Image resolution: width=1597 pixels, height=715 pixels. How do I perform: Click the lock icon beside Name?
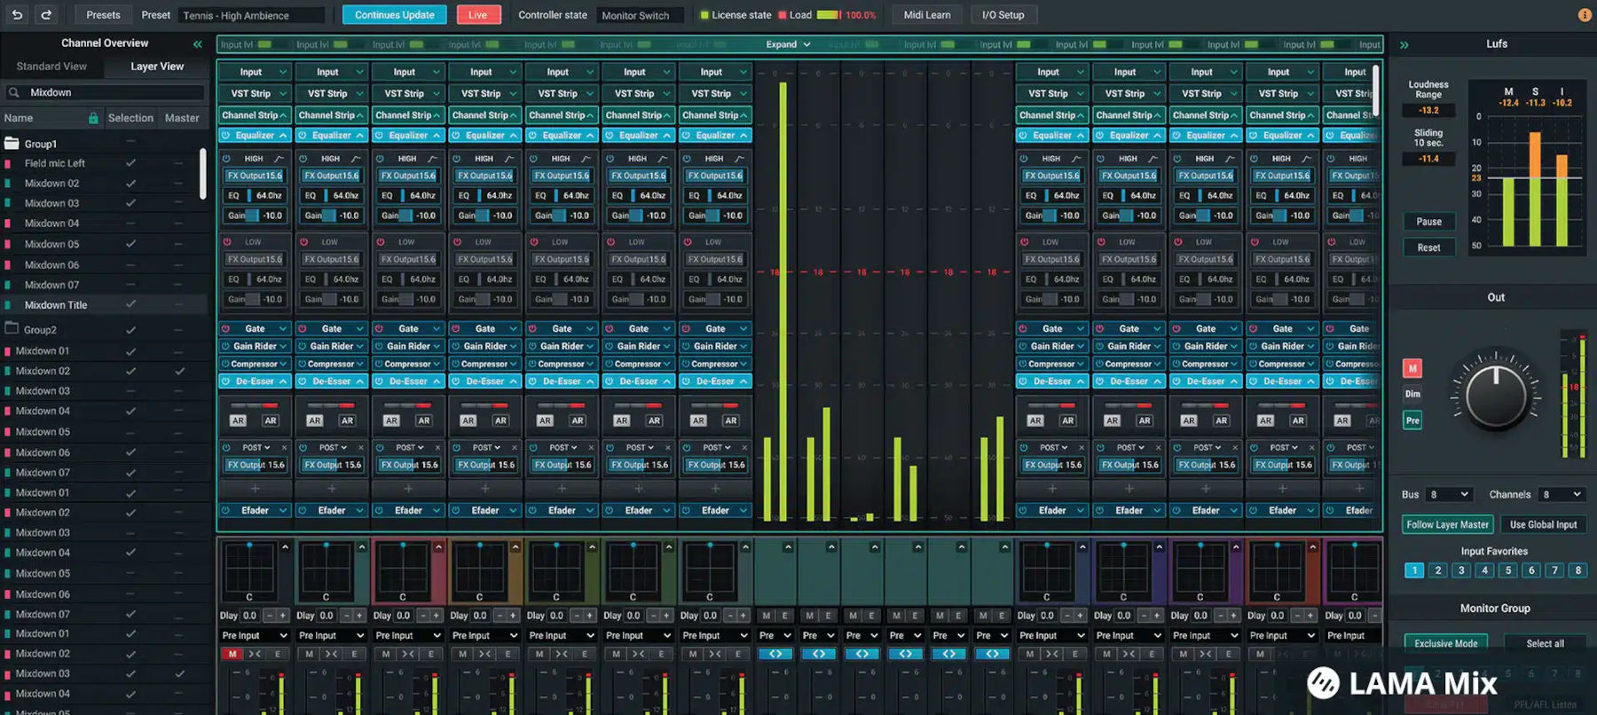pyautogui.click(x=93, y=118)
